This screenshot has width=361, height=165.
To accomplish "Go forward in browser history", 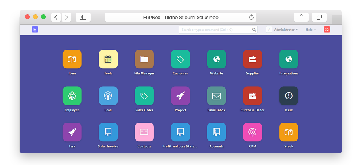I will [66, 17].
